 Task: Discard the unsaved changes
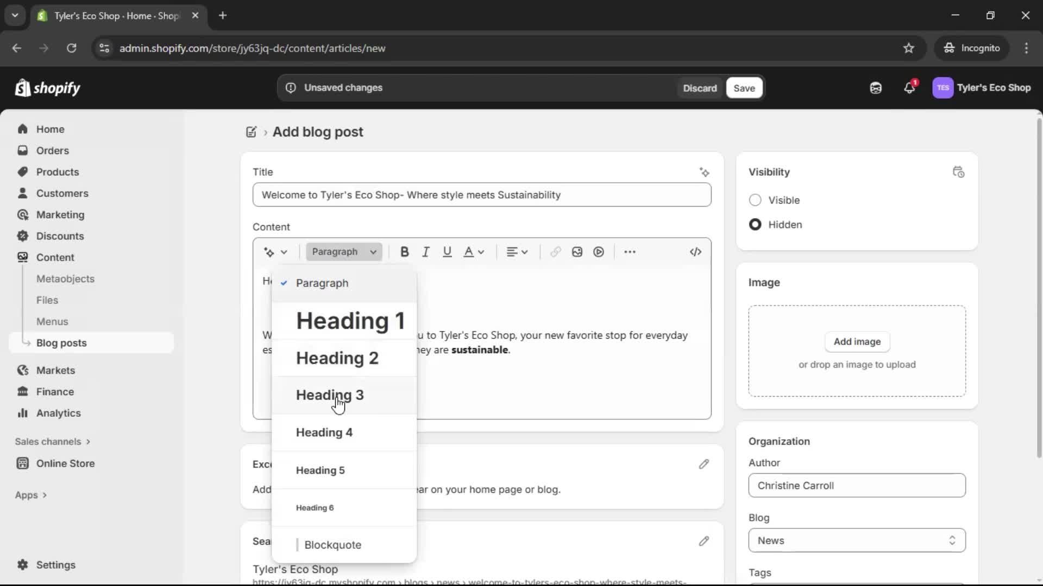click(x=700, y=87)
